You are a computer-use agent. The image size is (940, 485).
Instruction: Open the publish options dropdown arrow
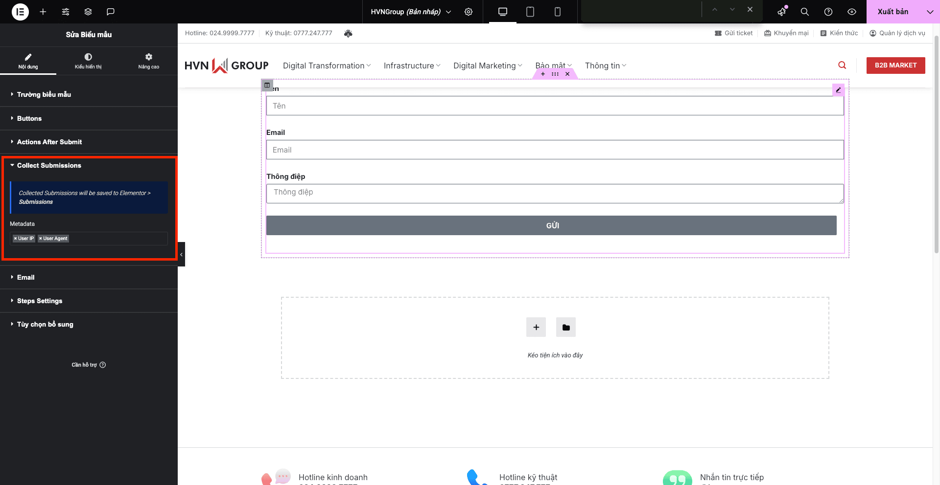(930, 12)
